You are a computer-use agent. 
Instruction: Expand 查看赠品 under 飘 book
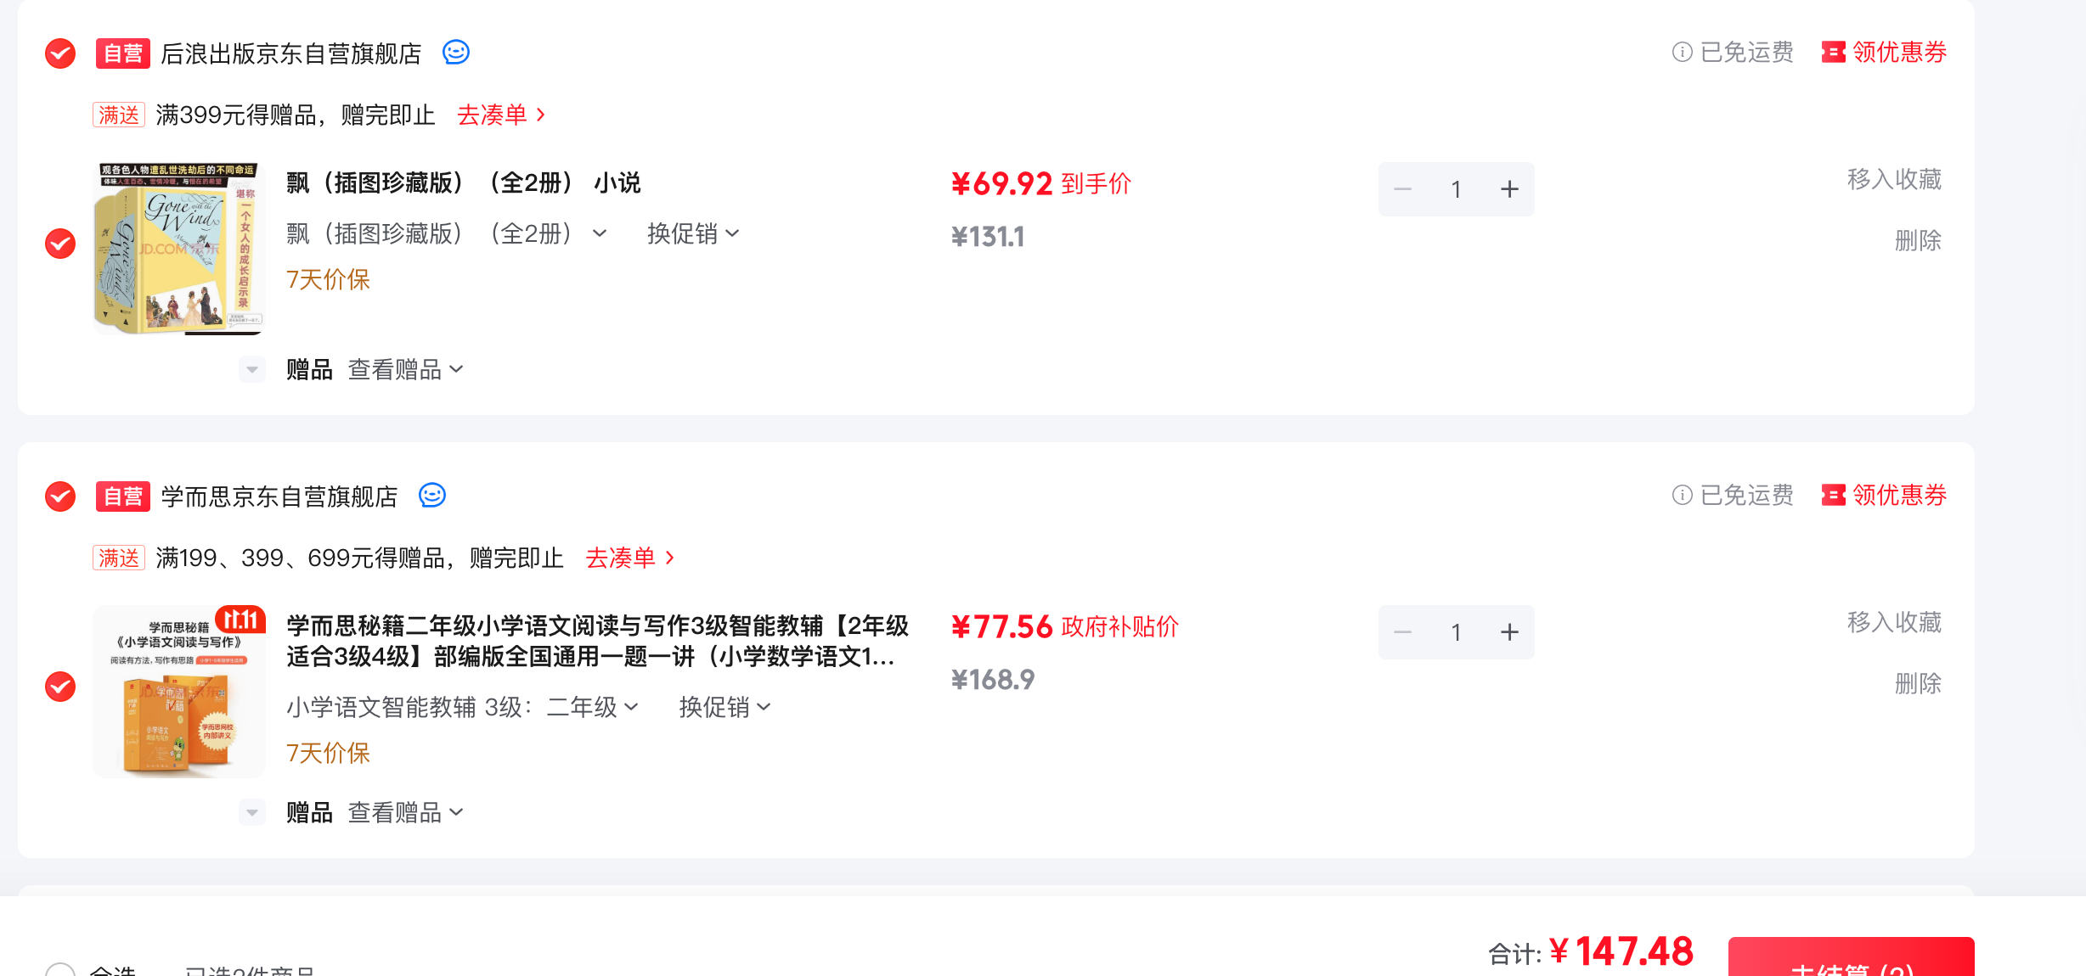pos(406,369)
